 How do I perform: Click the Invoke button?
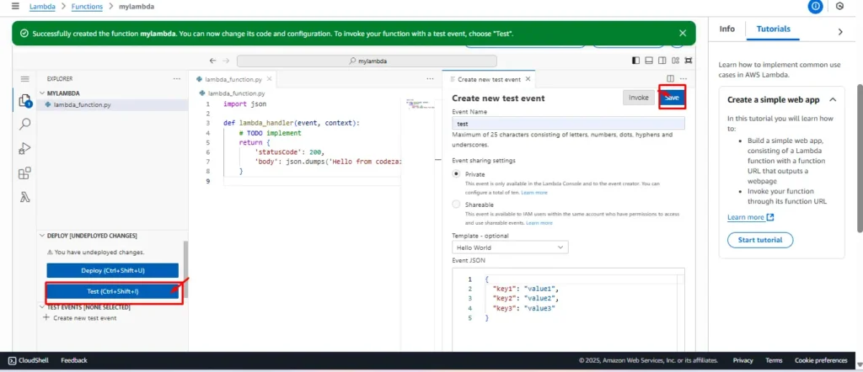[x=639, y=98]
